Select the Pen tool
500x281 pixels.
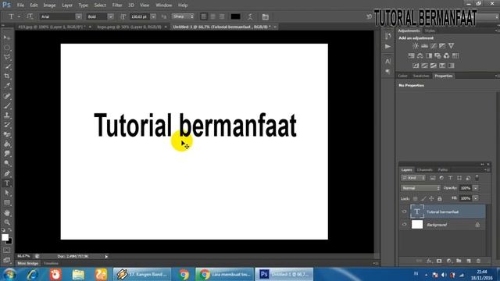(x=7, y=173)
